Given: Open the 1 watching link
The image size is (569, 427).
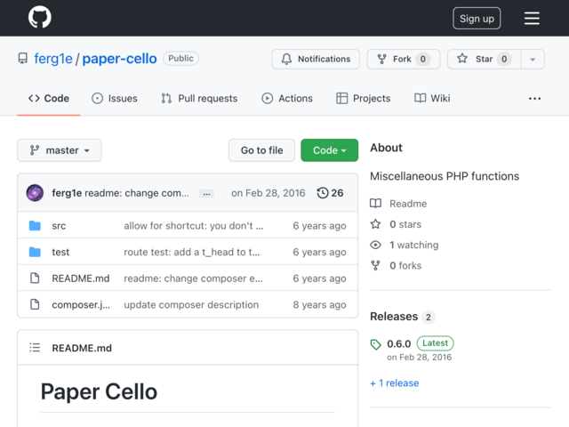Looking at the screenshot, I should click(x=414, y=246).
